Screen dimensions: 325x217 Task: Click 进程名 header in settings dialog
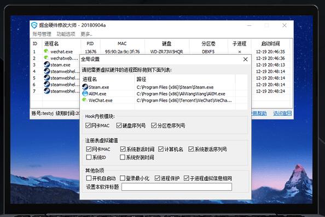[90, 79]
